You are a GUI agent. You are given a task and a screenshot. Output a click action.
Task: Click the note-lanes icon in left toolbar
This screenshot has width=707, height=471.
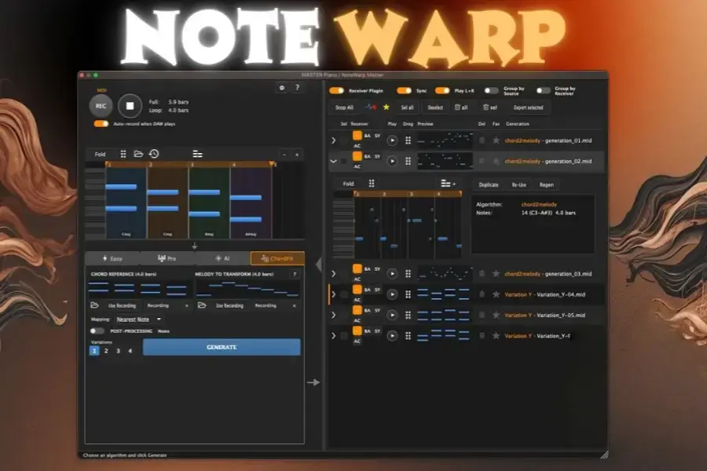point(197,154)
